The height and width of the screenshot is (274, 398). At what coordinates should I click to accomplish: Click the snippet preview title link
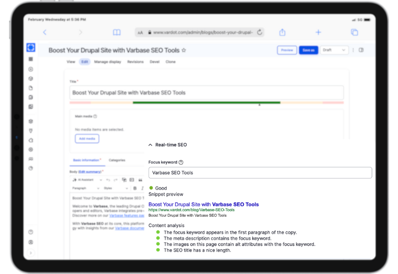(203, 204)
